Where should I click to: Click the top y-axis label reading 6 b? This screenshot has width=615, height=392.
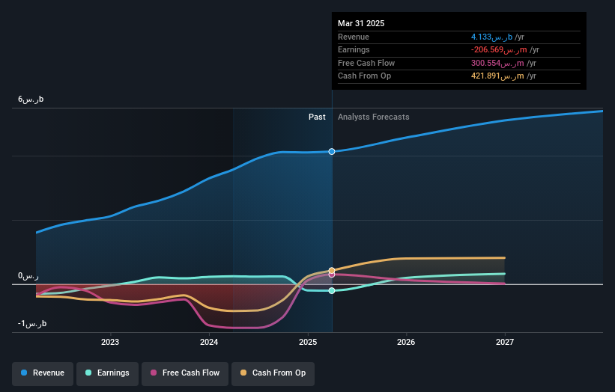click(x=31, y=99)
